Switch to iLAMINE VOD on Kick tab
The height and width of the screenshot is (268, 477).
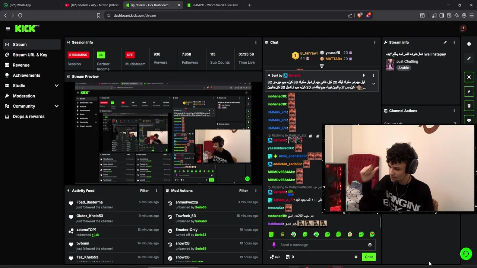(x=215, y=5)
